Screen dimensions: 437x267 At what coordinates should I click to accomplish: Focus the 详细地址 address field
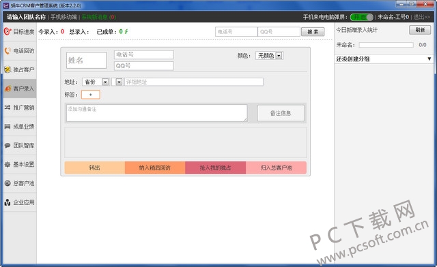click(x=194, y=82)
